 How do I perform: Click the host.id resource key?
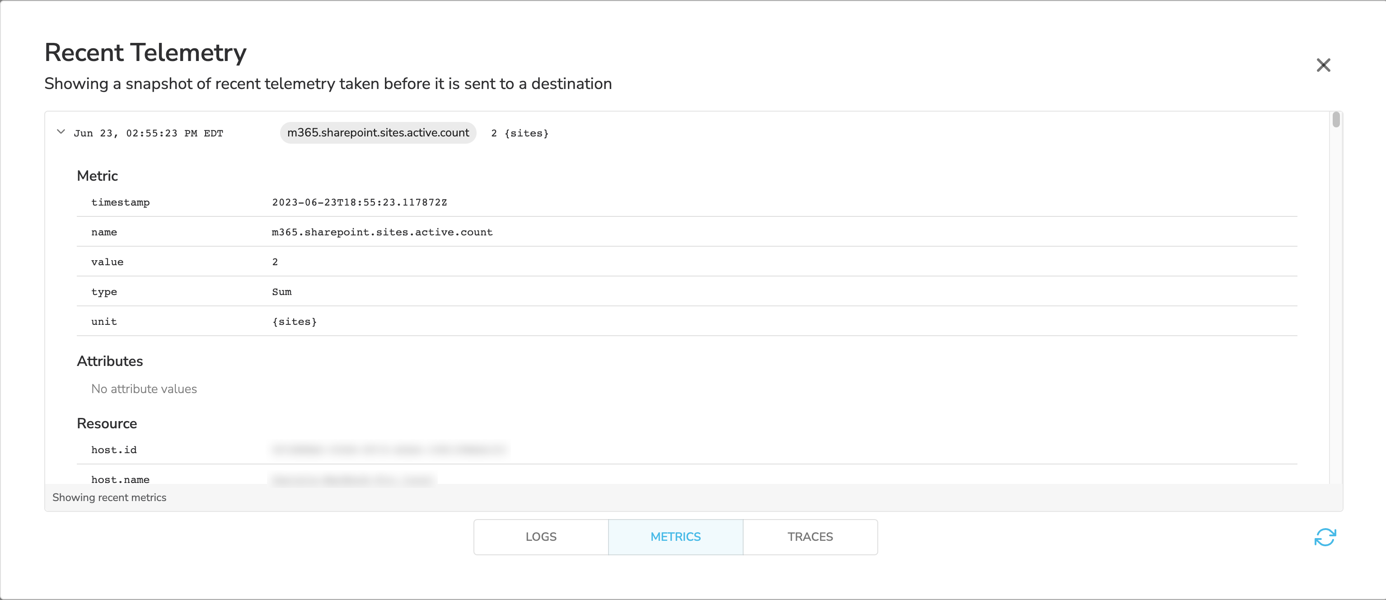[113, 450]
